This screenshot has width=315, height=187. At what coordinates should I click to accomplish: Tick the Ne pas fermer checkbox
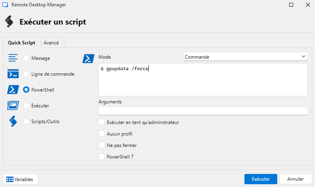pos(102,145)
